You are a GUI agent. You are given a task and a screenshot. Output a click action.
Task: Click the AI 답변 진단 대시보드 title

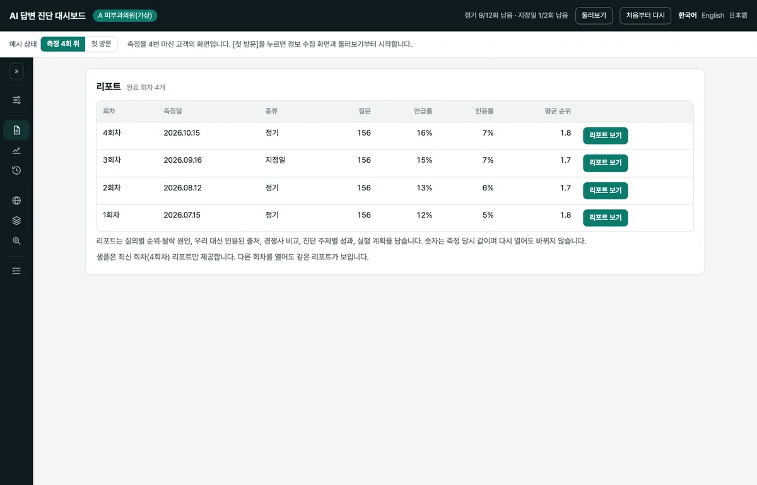[47, 16]
